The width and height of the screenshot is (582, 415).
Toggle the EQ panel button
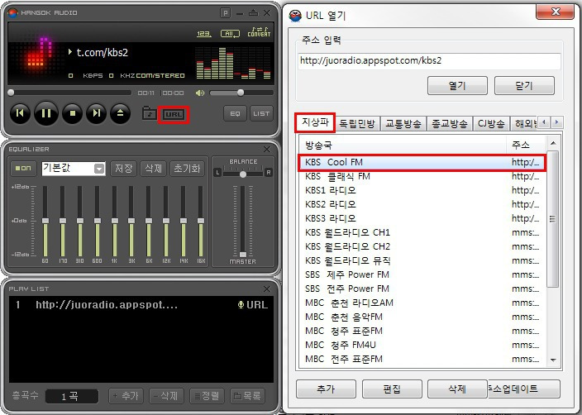(235, 113)
